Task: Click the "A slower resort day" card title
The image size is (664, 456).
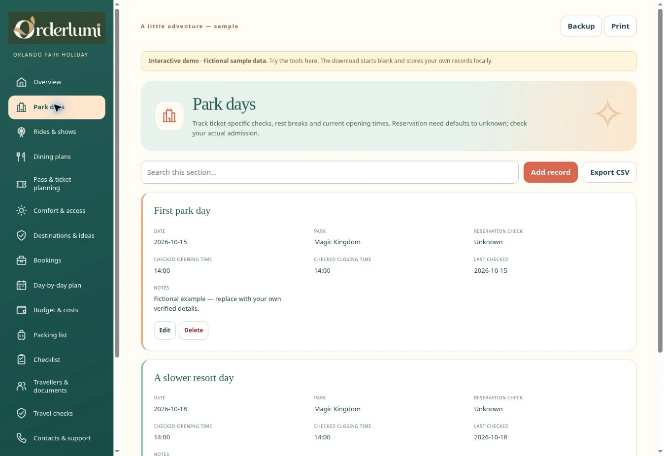Action: (x=194, y=378)
